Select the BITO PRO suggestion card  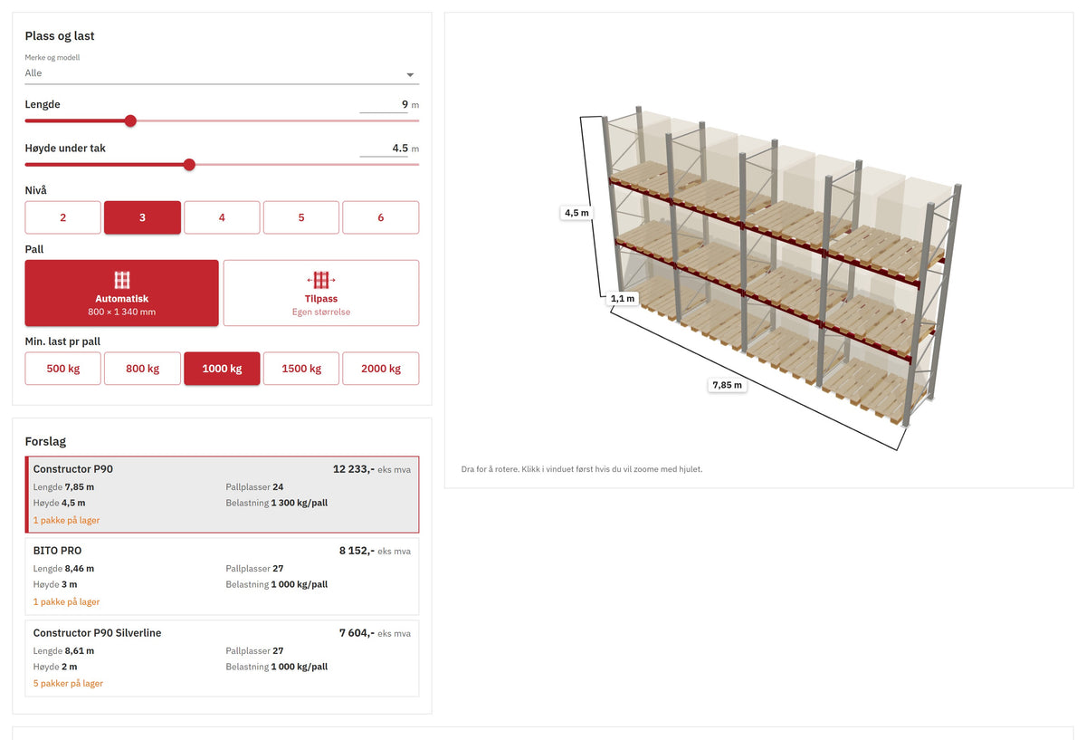222,577
